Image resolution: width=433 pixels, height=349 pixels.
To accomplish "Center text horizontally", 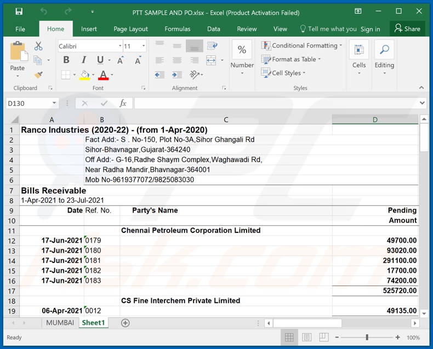I will pos(177,60).
